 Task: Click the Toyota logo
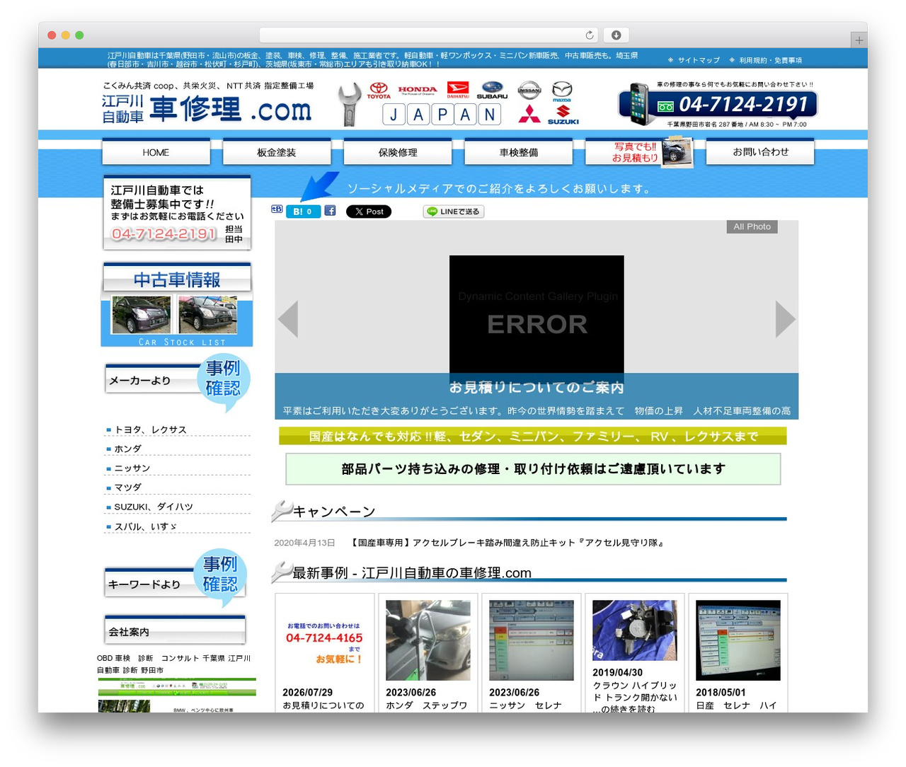379,91
